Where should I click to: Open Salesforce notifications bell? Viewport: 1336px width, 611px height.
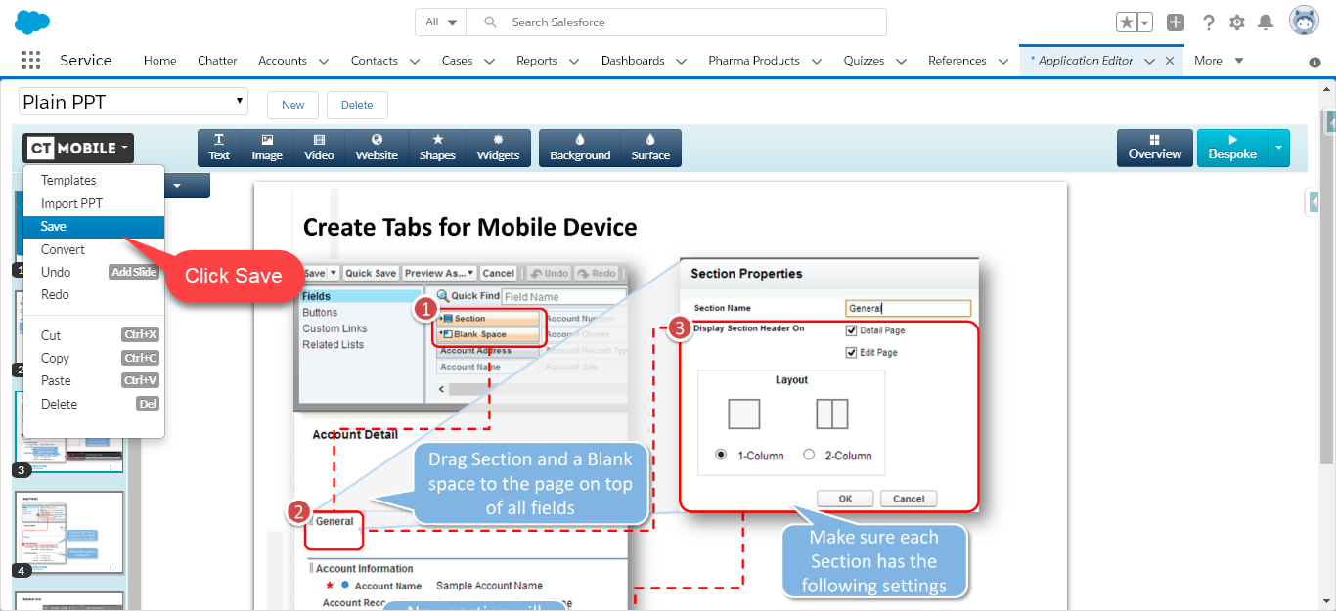[1266, 22]
